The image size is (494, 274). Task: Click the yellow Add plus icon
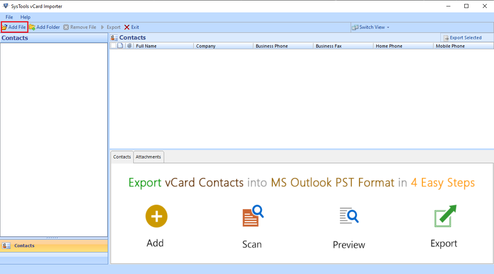156,216
